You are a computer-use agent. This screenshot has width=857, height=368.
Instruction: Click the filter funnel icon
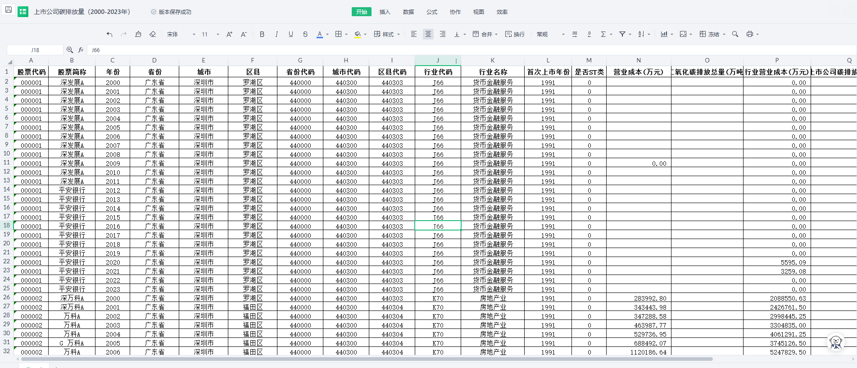click(x=622, y=34)
